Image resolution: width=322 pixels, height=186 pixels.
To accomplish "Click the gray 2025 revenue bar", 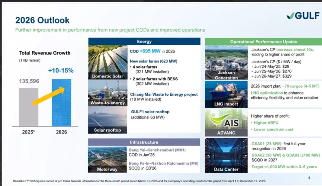I will click(29, 107).
